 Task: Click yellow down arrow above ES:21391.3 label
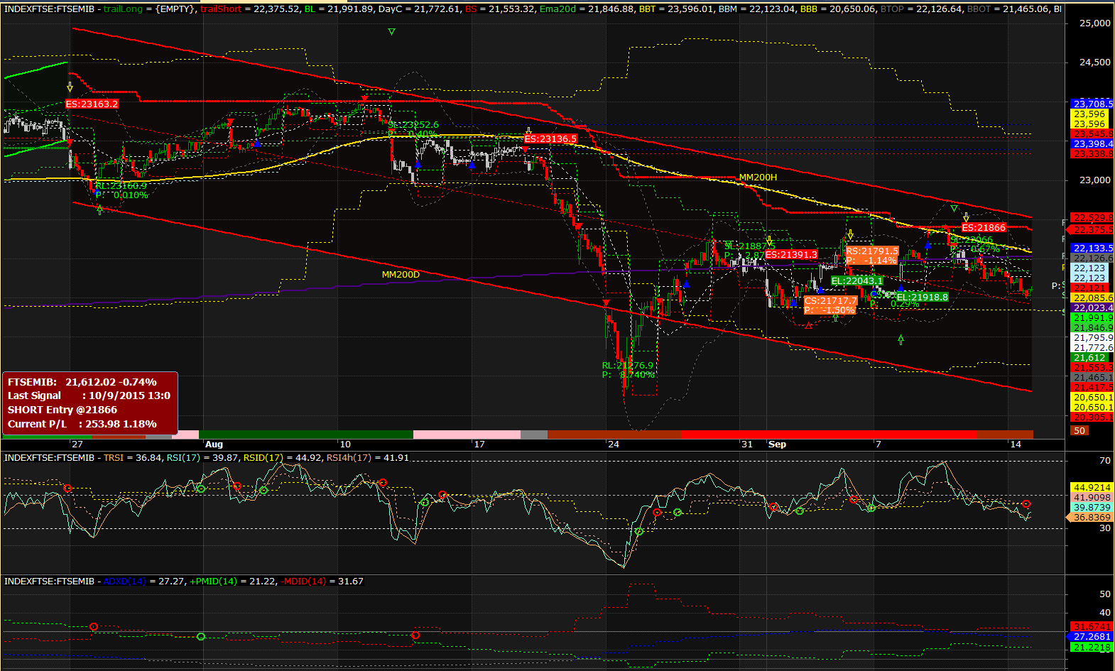(x=769, y=241)
